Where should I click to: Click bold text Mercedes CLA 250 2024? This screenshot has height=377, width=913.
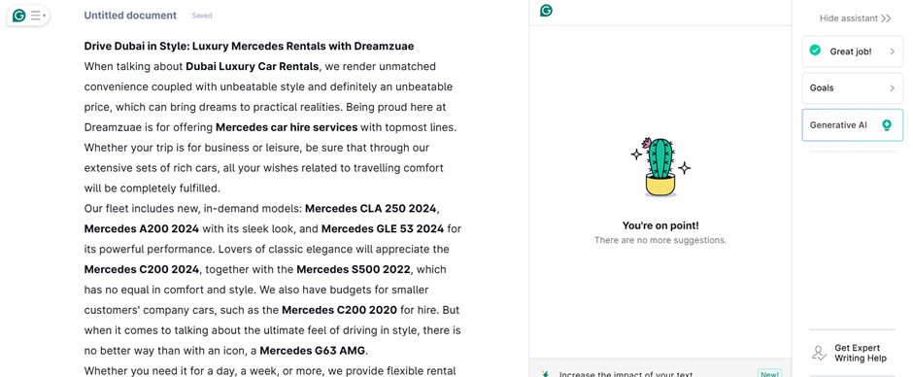coord(371,208)
